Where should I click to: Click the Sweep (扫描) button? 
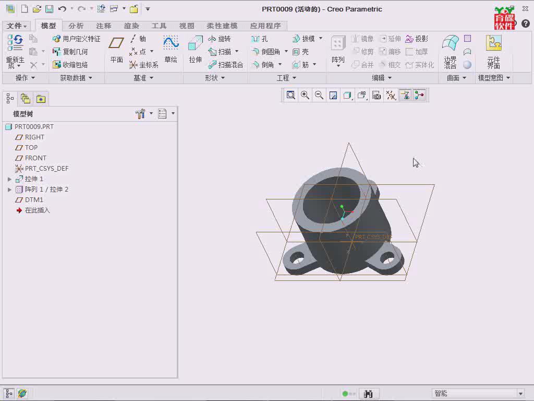point(220,52)
